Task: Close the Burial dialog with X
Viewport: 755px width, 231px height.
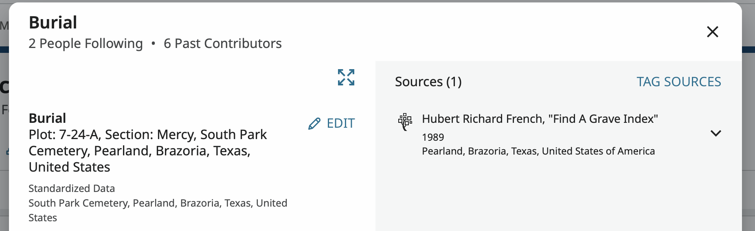Action: pos(713,32)
